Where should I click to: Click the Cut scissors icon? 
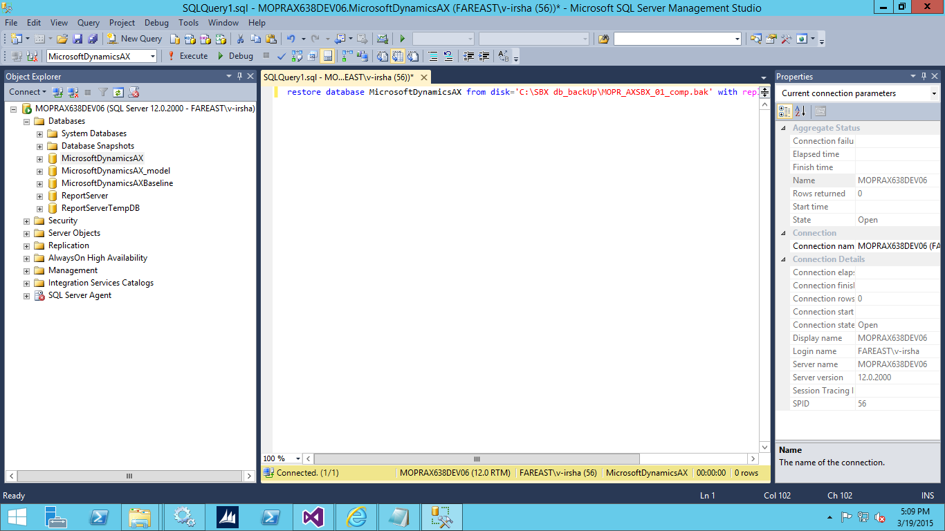[240, 39]
